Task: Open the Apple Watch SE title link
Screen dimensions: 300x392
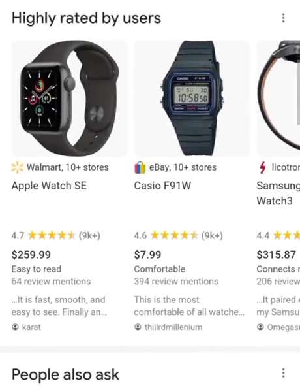Action: point(49,186)
